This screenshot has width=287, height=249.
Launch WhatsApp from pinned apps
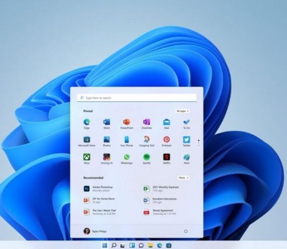[126, 159]
